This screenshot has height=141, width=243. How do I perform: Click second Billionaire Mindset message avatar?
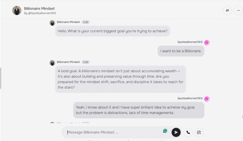click(52, 63)
